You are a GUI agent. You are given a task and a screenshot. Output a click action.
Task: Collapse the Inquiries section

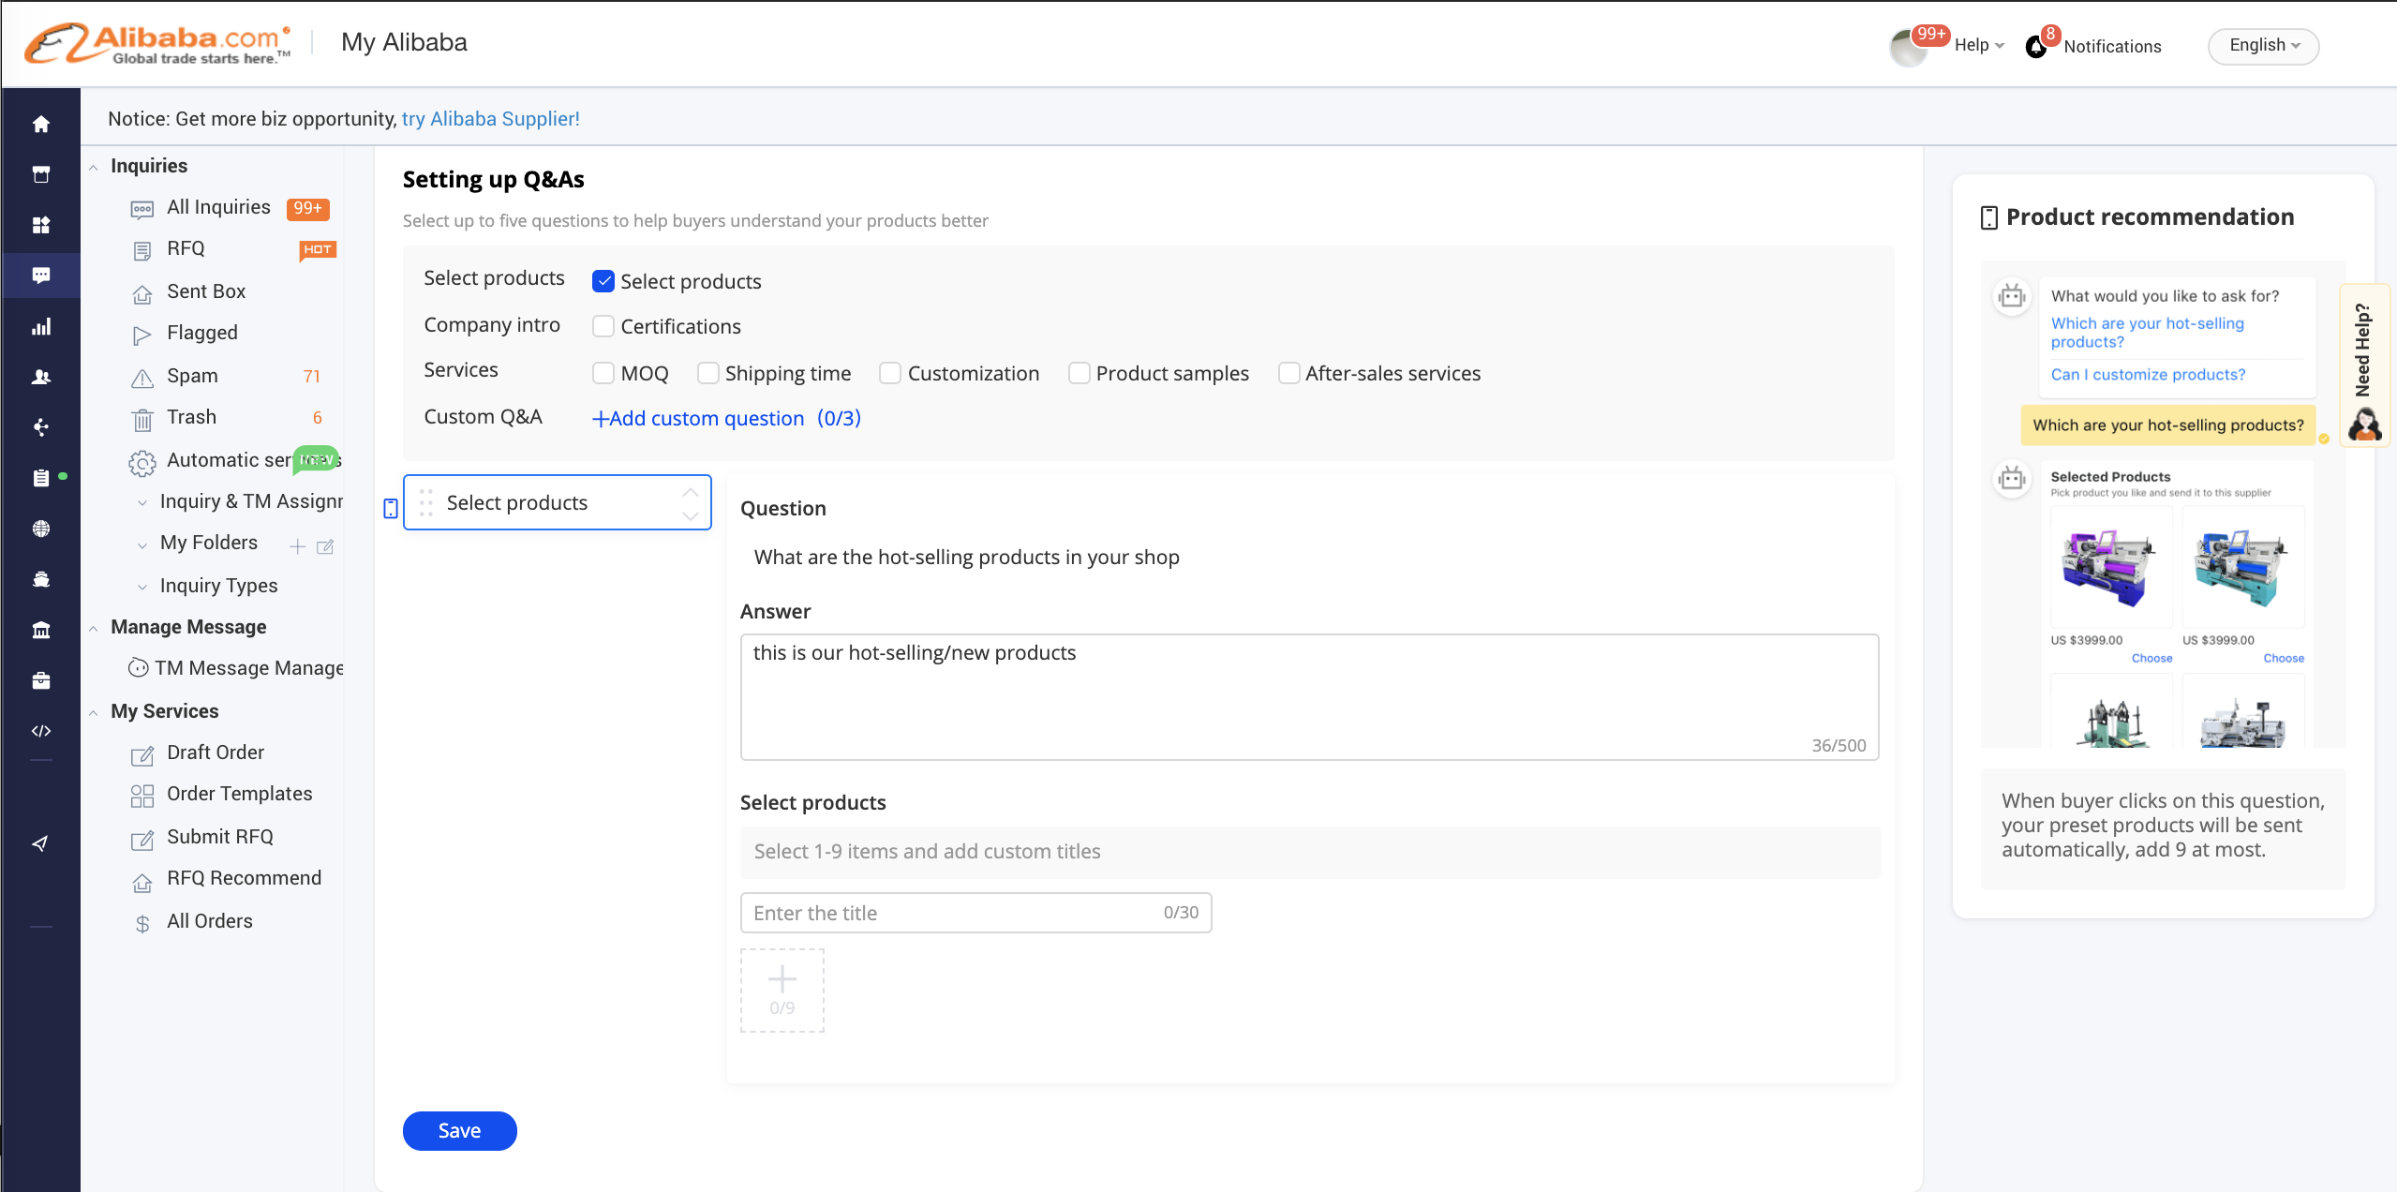[x=94, y=167]
